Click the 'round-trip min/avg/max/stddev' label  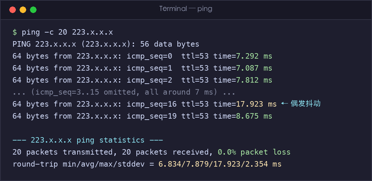79,164
